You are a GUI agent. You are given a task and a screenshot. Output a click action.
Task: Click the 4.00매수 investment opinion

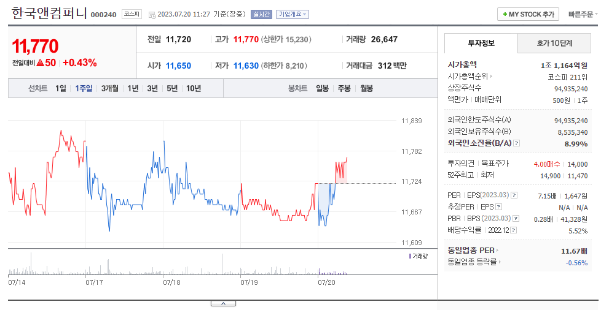[547, 164]
